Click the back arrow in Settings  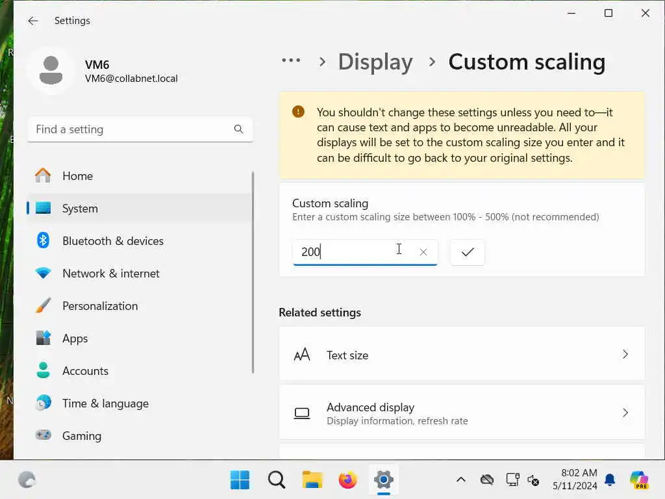click(x=33, y=21)
